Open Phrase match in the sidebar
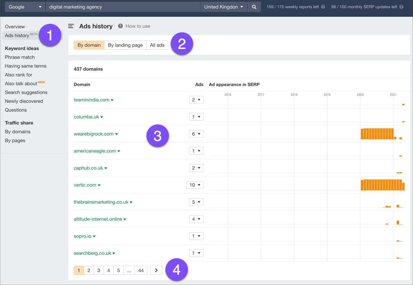Image resolution: width=413 pixels, height=285 pixels. pyautogui.click(x=20, y=57)
